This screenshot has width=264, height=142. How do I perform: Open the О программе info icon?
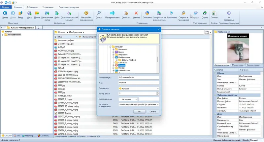pos(229,13)
